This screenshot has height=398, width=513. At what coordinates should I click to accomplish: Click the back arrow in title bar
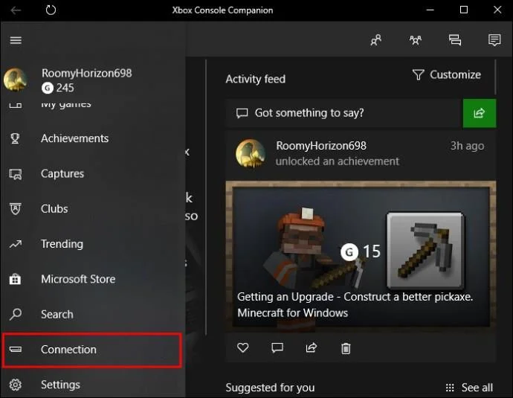coord(16,10)
